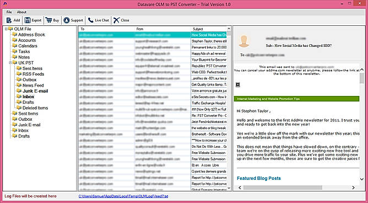
Task: Select Sent Items under UK PST
Action: pos(33,68)
